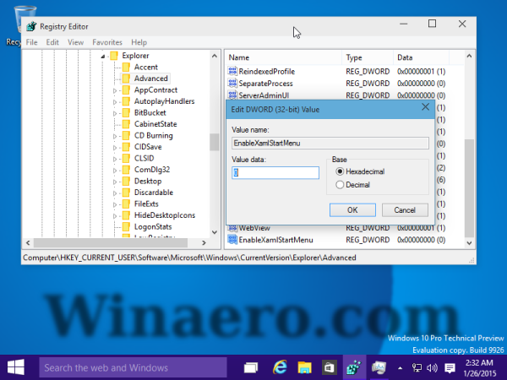This screenshot has width=507, height=380.
Task: Open File Explorer from the taskbar
Action: 304,367
